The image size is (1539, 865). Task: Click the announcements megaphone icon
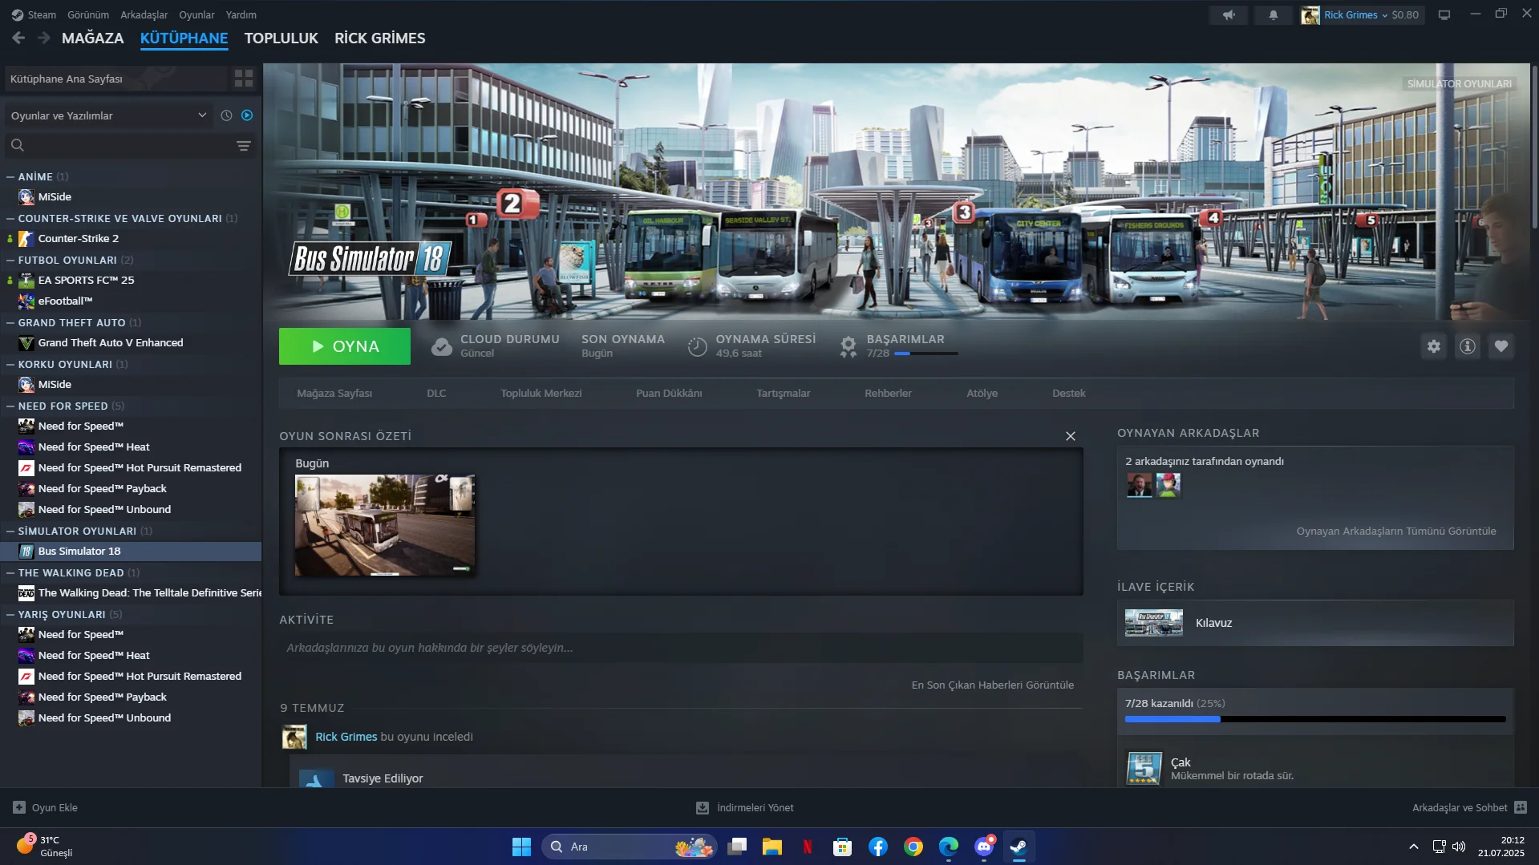click(1228, 15)
